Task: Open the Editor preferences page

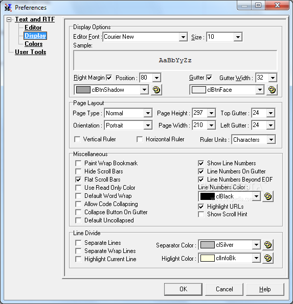Action: pos(33,28)
